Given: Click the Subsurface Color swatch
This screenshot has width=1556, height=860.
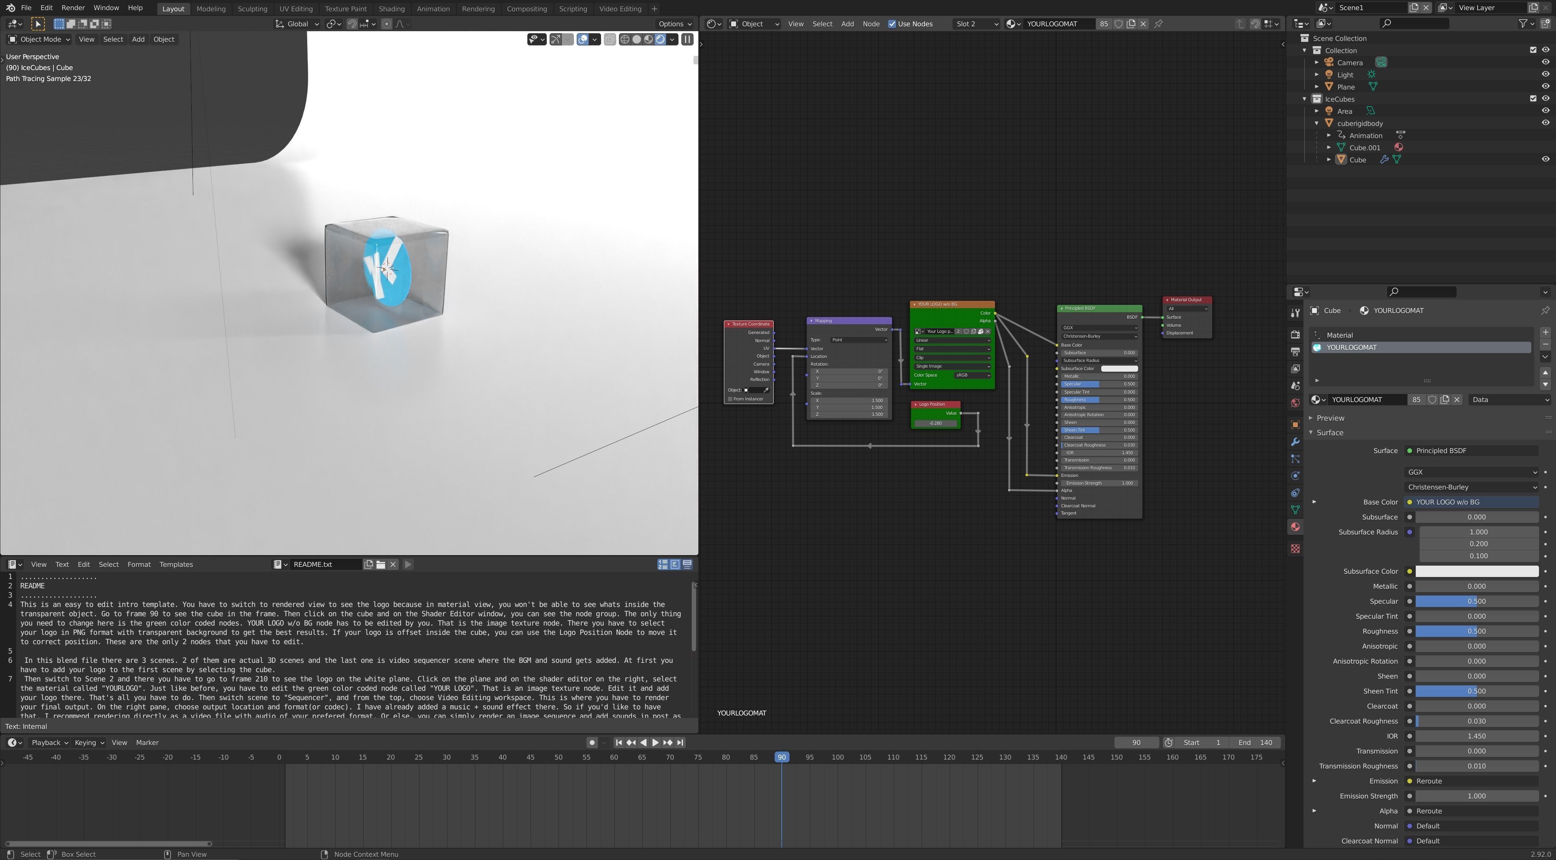Looking at the screenshot, I should point(1476,571).
